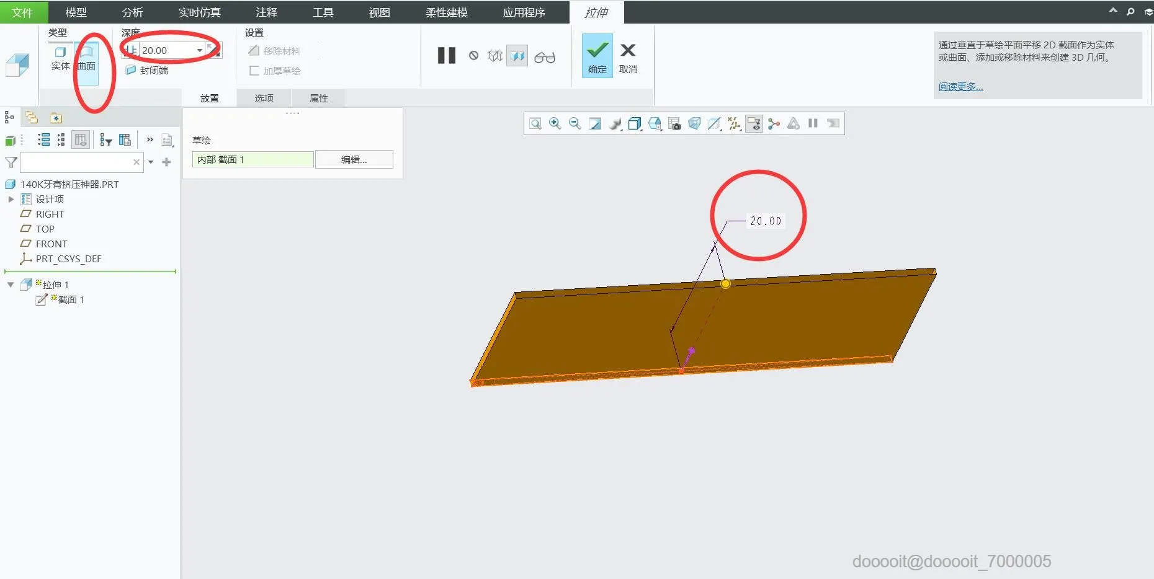Select the attached shaded preview icon
Viewport: 1154px width, 579px height.
tap(517, 56)
